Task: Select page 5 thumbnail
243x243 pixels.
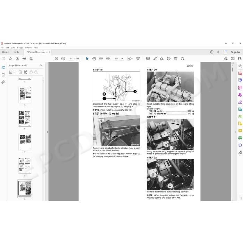Action: [25, 95]
